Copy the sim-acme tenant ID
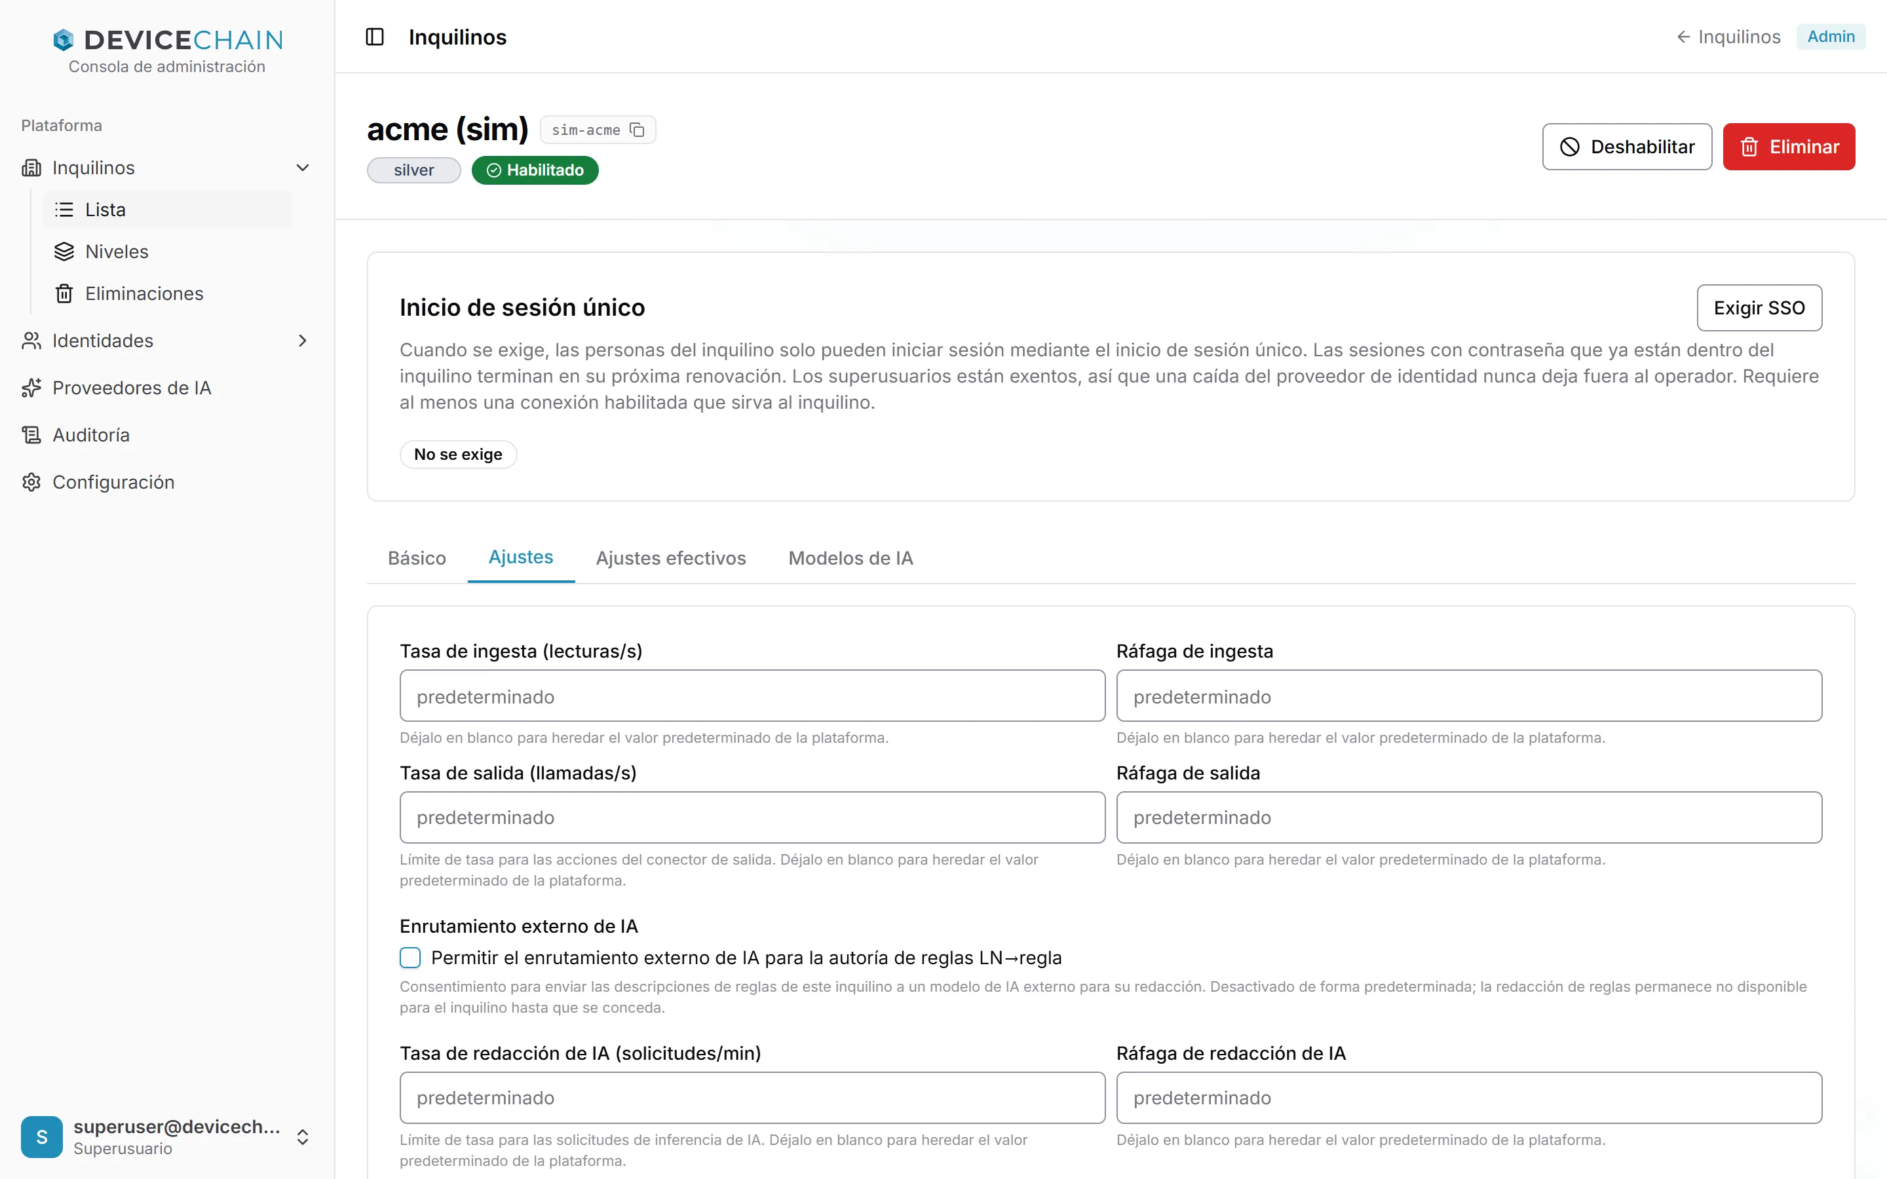The width and height of the screenshot is (1887, 1179). click(x=637, y=130)
